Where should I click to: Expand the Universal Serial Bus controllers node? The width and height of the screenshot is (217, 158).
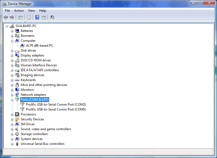pos(12,144)
